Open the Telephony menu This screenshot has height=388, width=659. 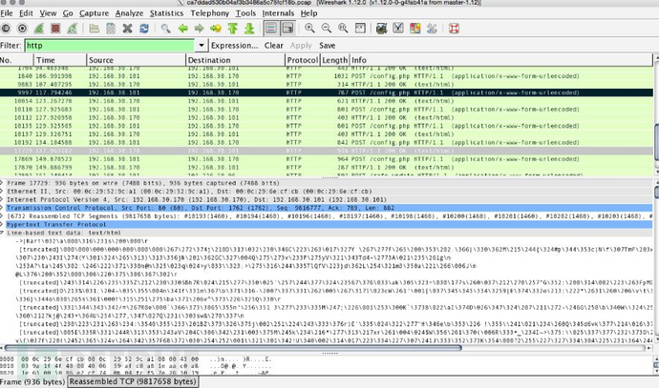210,13
